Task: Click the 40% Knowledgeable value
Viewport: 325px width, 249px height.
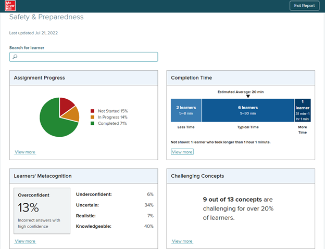Action: [x=149, y=226]
